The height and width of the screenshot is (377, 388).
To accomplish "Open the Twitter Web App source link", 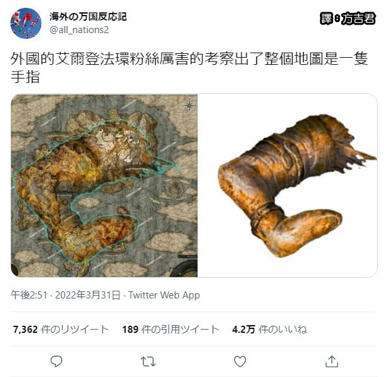I will (x=164, y=295).
